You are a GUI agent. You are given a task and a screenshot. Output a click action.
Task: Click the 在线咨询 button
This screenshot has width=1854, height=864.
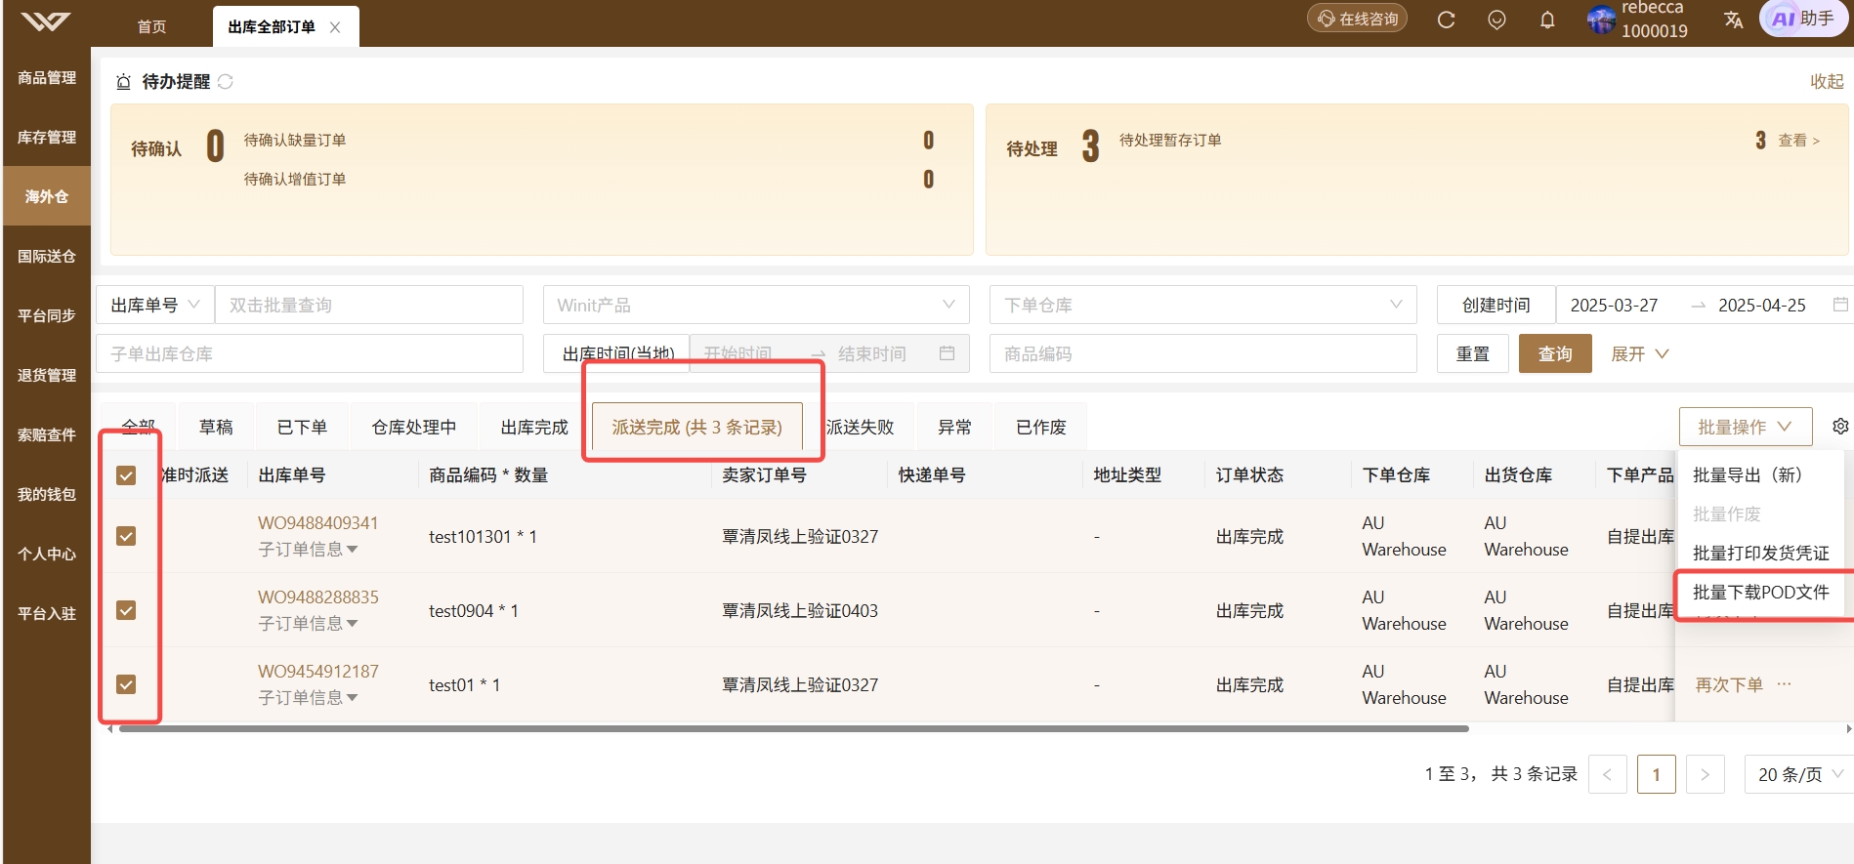click(x=1358, y=19)
